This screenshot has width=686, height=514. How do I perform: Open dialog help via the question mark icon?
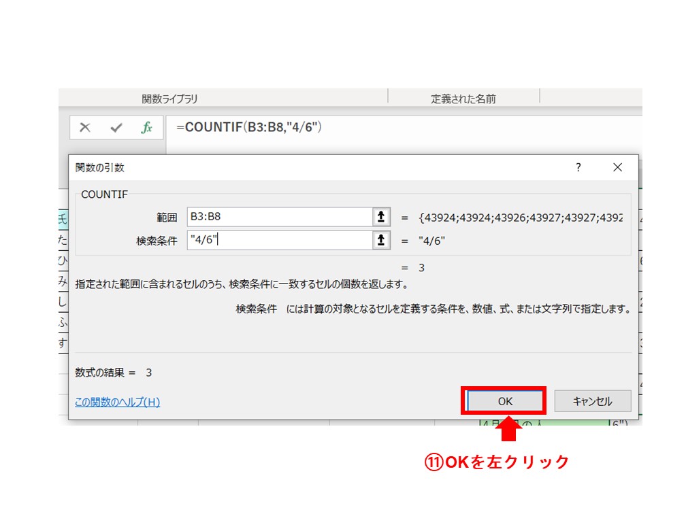578,167
